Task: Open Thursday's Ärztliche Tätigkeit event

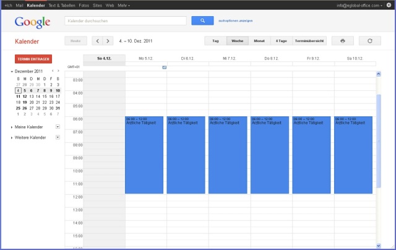Action: coord(270,155)
